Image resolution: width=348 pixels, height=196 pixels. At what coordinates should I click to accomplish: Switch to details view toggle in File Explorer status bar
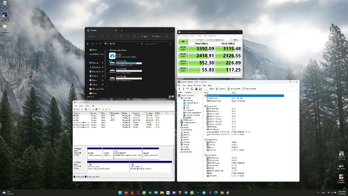(170, 96)
